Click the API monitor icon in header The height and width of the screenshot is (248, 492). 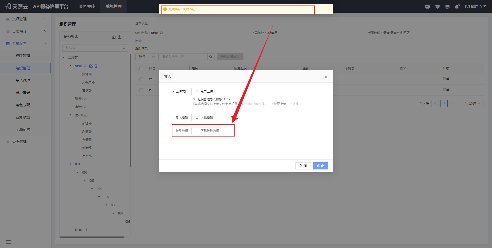pyautogui.click(x=428, y=7)
